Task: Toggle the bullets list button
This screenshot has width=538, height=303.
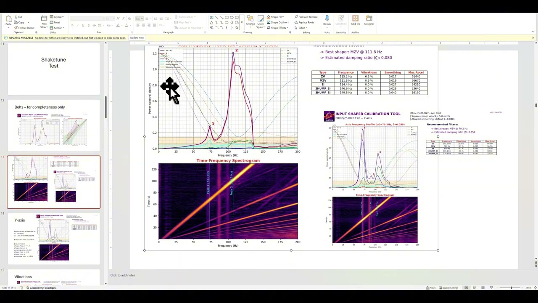Action: tap(140, 19)
